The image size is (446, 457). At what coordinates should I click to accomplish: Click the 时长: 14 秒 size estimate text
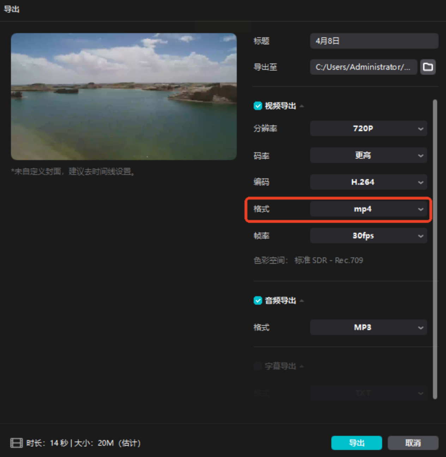coord(83,443)
